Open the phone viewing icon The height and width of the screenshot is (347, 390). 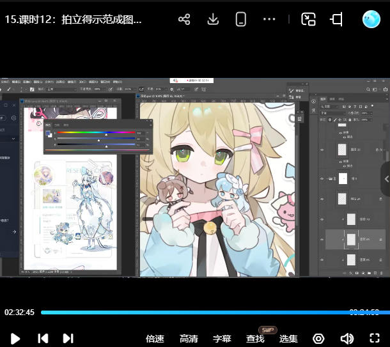[241, 19]
